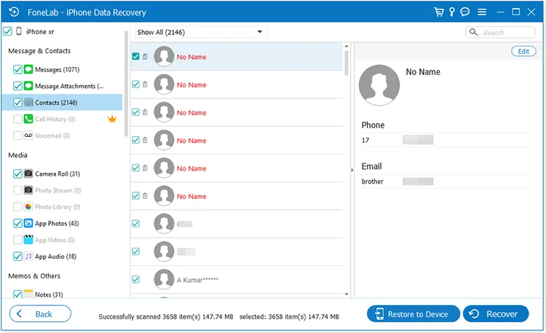The image size is (546, 333).
Task: Click the contact list scrollbar thumb
Action: (346, 63)
